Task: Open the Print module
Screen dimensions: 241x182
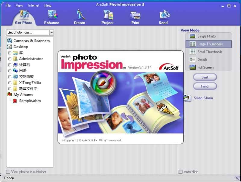Action: click(x=135, y=17)
